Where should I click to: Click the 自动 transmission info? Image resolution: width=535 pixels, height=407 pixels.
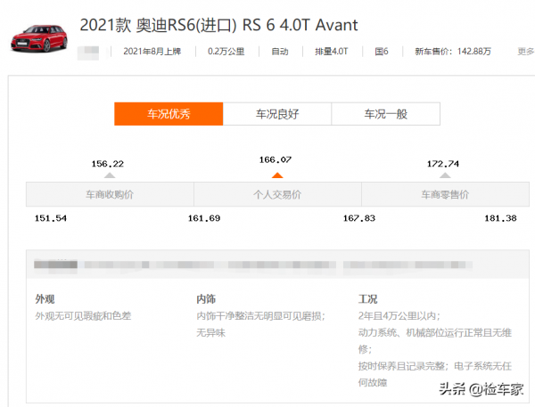click(x=280, y=52)
